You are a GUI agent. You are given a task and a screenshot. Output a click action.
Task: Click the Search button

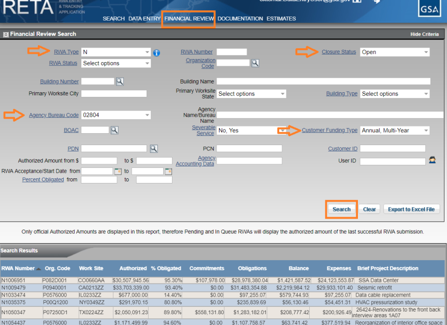tap(342, 209)
